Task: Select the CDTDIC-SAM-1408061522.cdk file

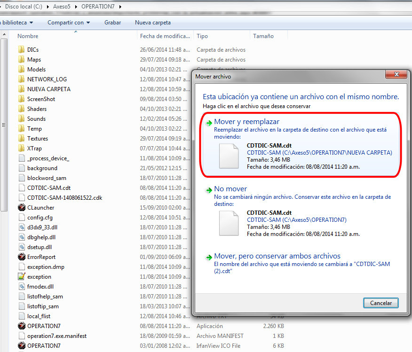Action: (x=64, y=198)
